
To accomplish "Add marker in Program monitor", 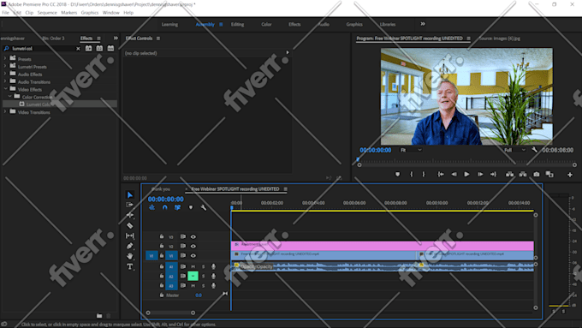I will [x=397, y=174].
